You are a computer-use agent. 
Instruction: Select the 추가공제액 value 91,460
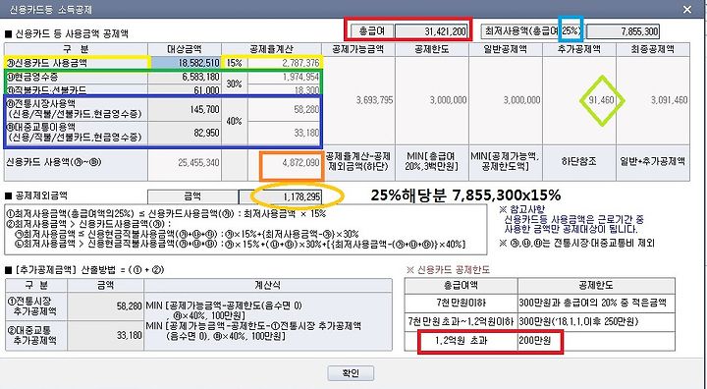click(x=579, y=100)
